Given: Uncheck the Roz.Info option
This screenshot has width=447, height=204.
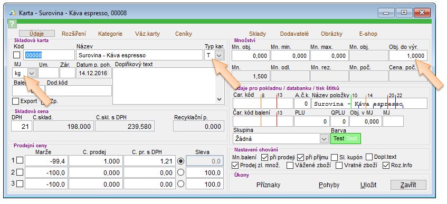Looking at the screenshot, I should click(x=386, y=166).
